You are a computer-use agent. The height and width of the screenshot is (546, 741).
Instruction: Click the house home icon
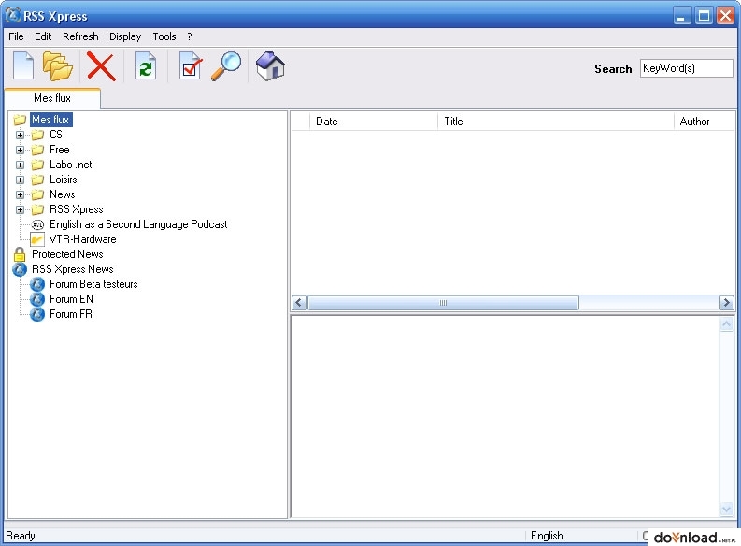pyautogui.click(x=270, y=65)
